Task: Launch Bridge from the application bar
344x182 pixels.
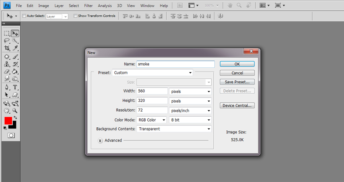Action: click(180, 5)
